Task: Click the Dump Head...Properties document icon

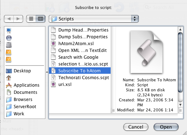Action: tap(53, 30)
